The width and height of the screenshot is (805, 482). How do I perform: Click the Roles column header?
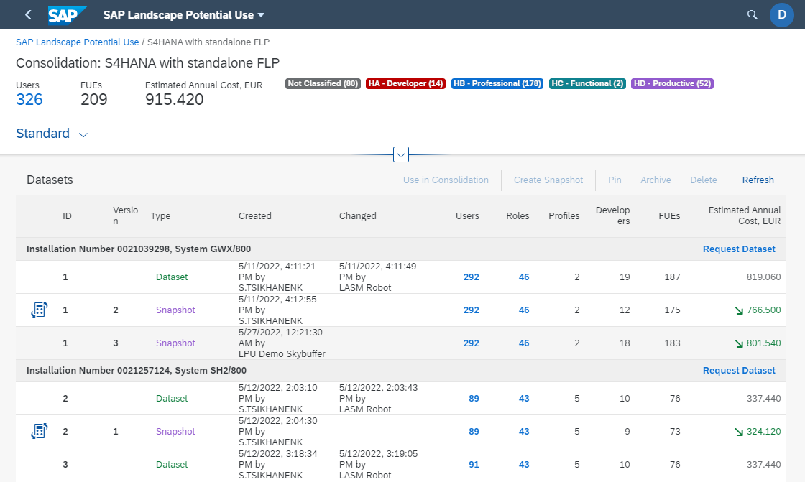[517, 216]
